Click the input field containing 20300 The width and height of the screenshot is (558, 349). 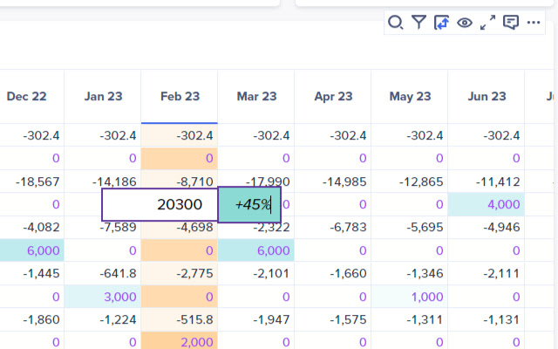pyautogui.click(x=160, y=205)
